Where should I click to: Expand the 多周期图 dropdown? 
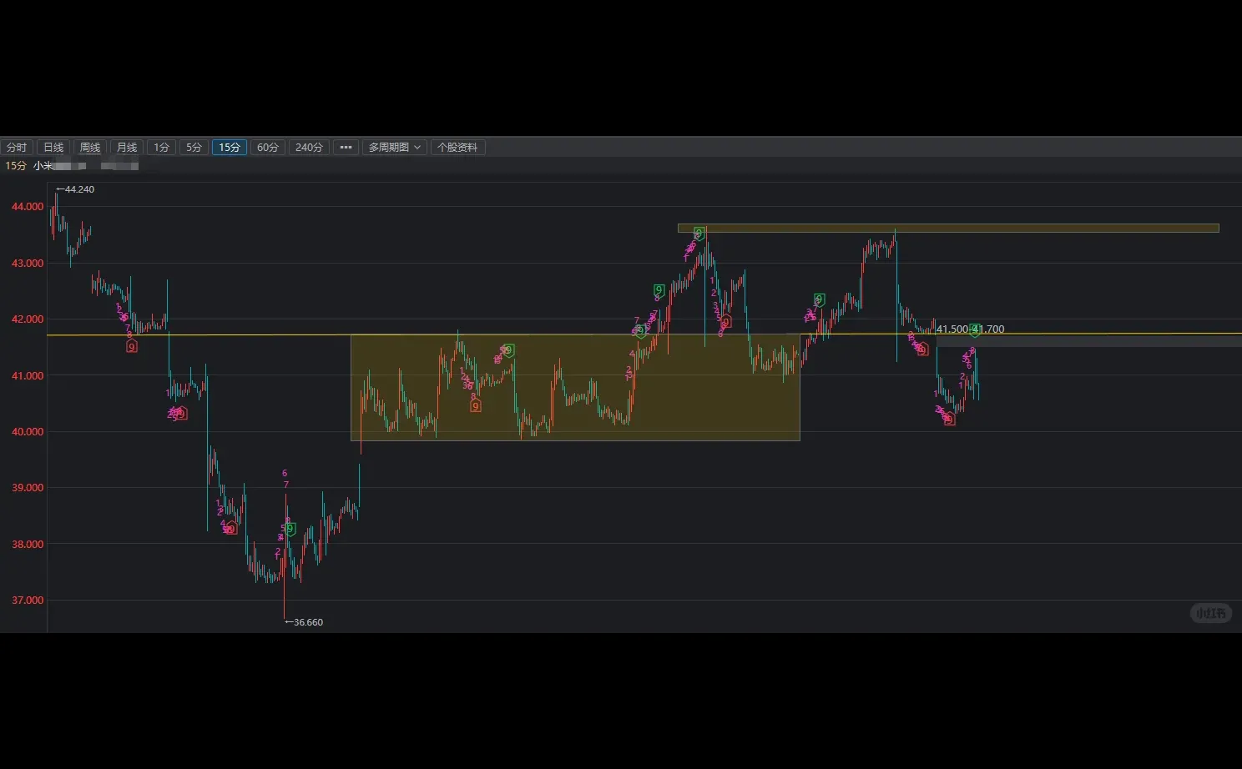[395, 148]
